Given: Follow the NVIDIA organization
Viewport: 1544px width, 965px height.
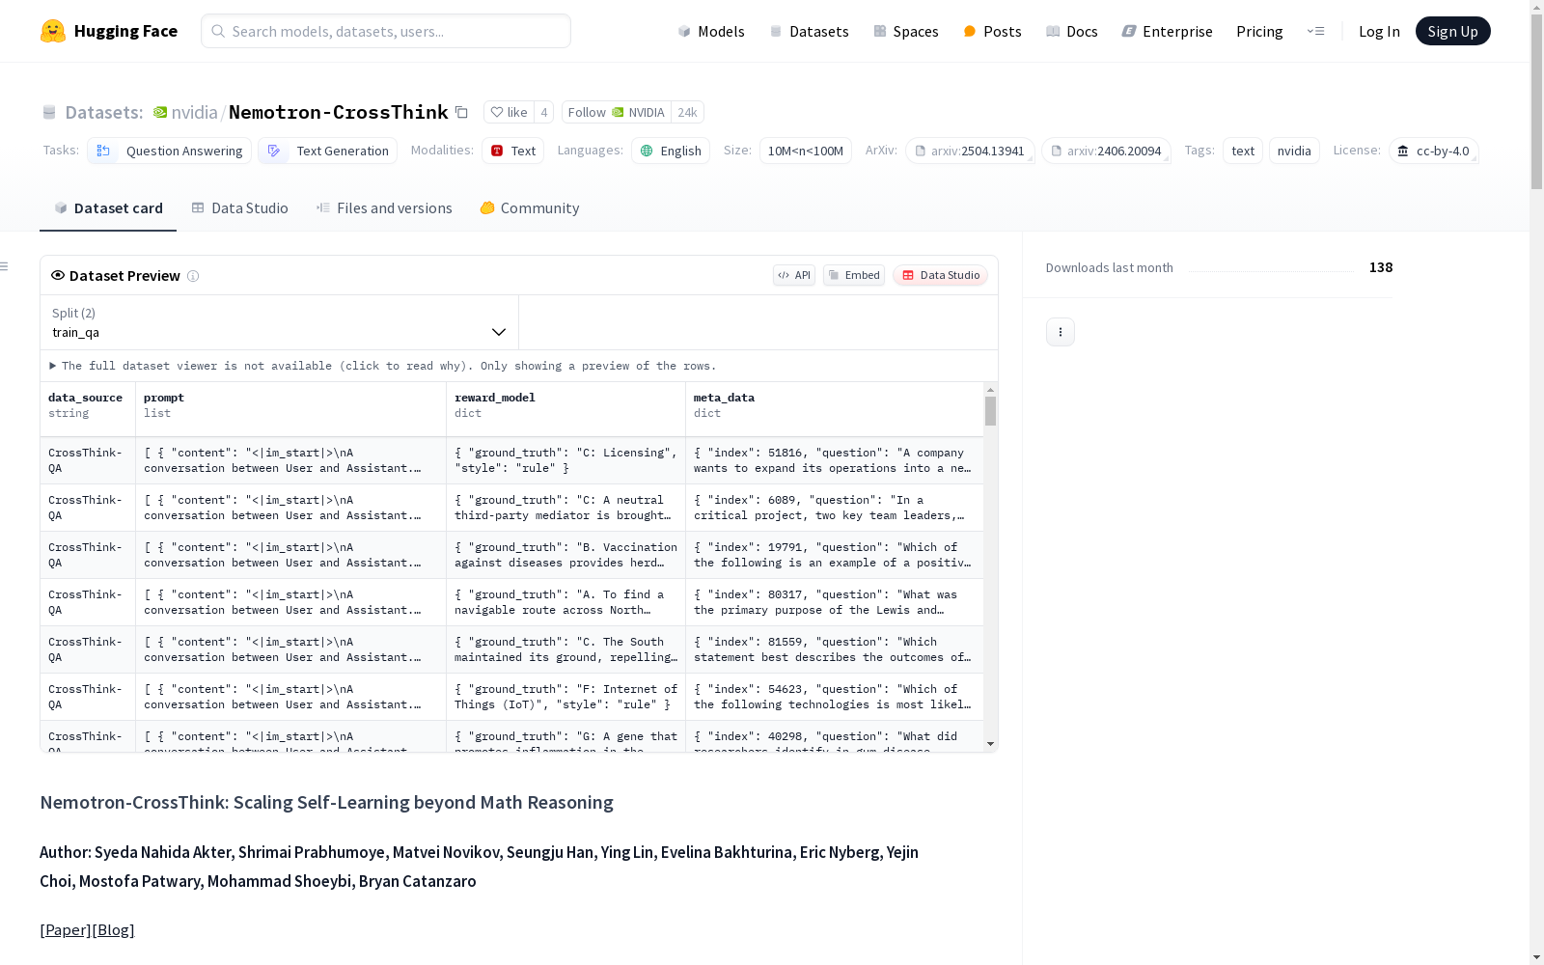Looking at the screenshot, I should click(616, 112).
